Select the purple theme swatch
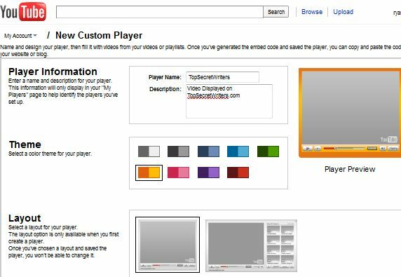401x277 pixels. coord(208,173)
